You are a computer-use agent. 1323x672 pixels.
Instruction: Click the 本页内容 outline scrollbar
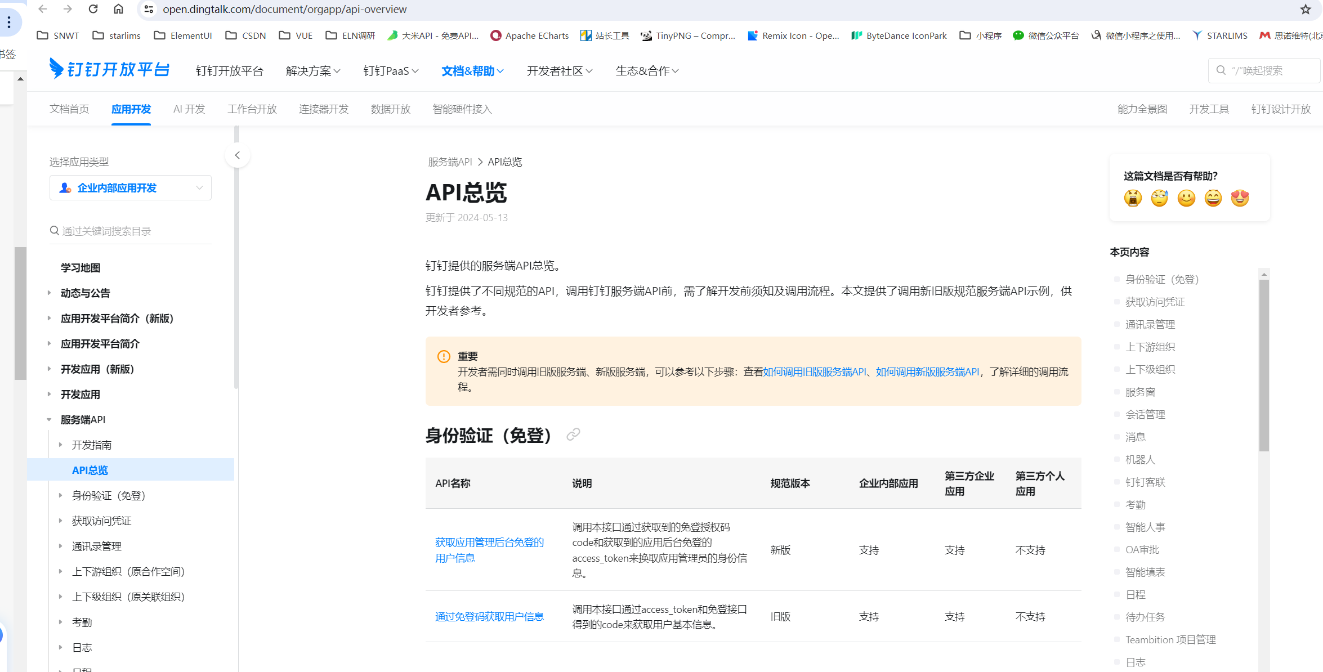coord(1264,366)
